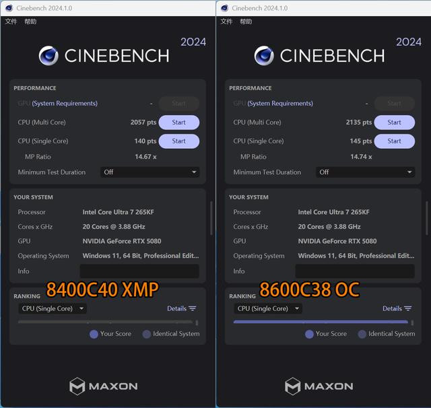Click the 2057 pts multi core score
Screen dimensions: 431x408
click(143, 123)
